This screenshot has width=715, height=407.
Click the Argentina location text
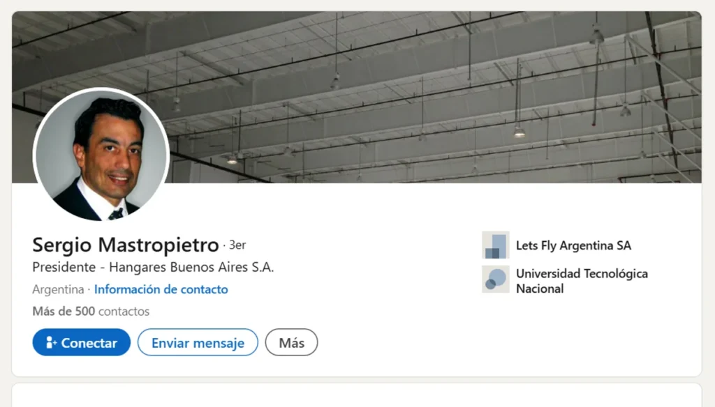58,289
